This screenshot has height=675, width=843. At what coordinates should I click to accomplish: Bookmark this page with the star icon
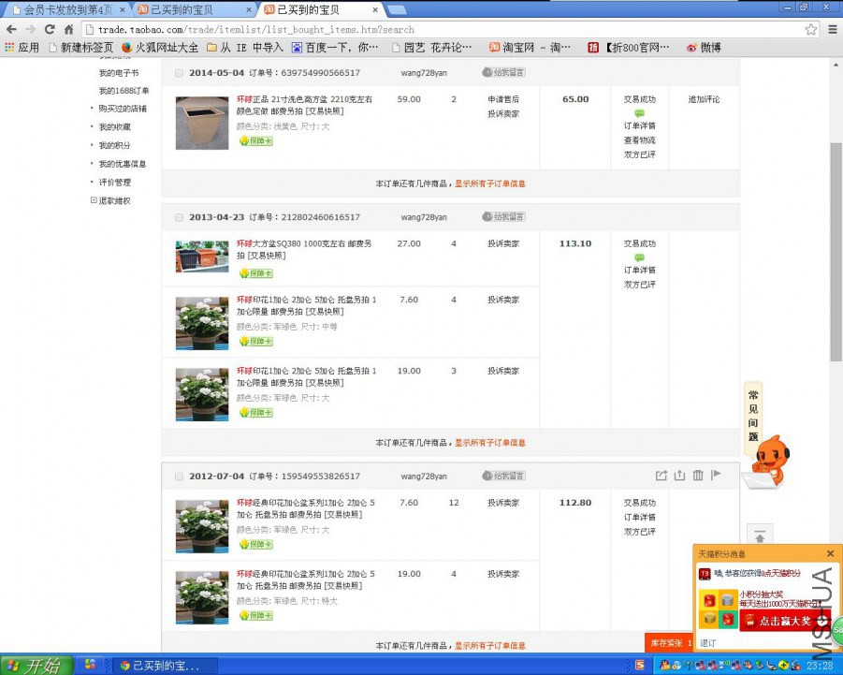810,29
